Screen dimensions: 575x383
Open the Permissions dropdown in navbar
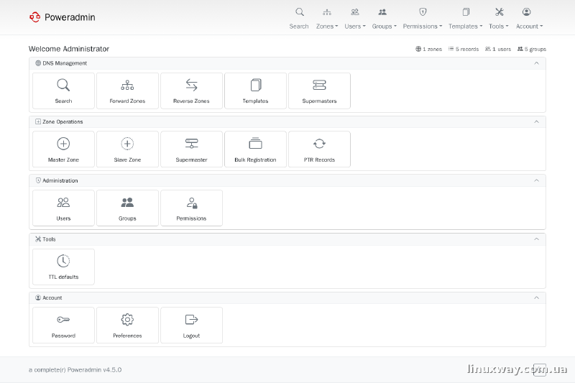[x=423, y=19]
